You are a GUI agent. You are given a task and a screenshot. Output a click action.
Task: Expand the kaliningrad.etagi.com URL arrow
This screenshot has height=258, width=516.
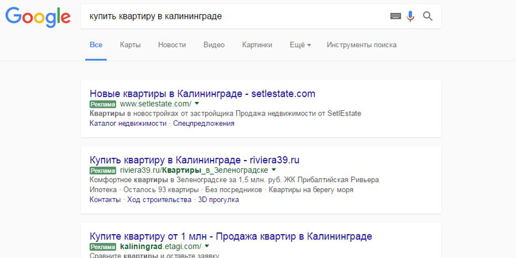click(207, 246)
